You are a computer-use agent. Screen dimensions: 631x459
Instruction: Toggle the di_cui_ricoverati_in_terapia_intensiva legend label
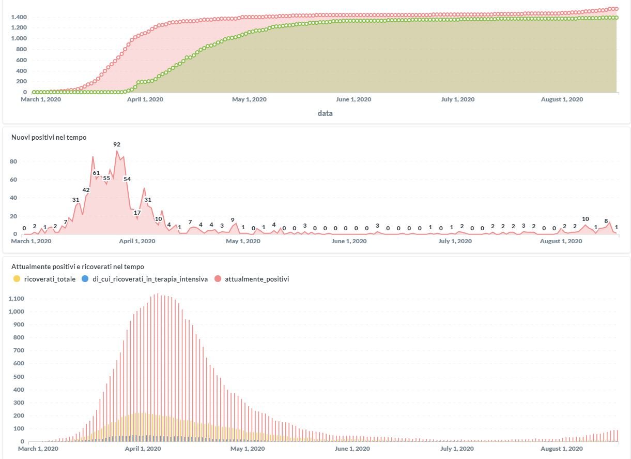pos(150,279)
